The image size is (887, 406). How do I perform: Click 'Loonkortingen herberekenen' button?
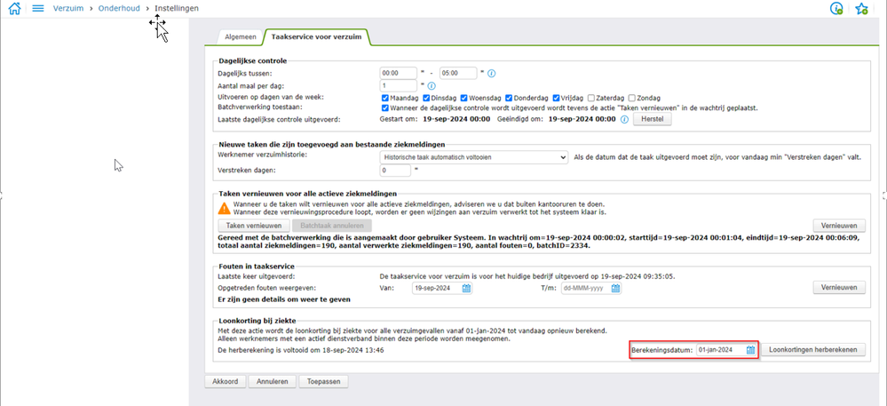coord(813,350)
